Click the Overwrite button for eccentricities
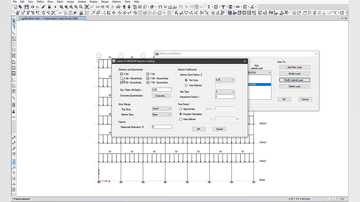Screen dimensions: 360x202 point(162,95)
